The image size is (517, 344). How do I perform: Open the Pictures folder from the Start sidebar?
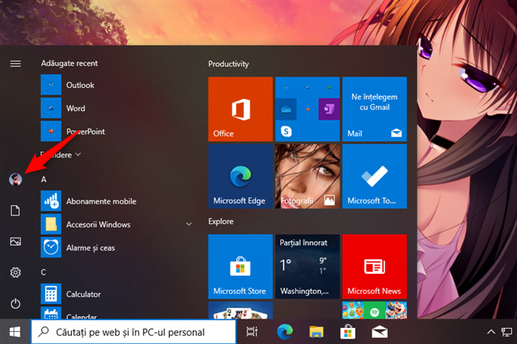(x=15, y=241)
